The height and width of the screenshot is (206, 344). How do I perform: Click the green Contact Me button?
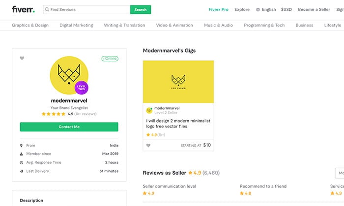click(x=69, y=127)
